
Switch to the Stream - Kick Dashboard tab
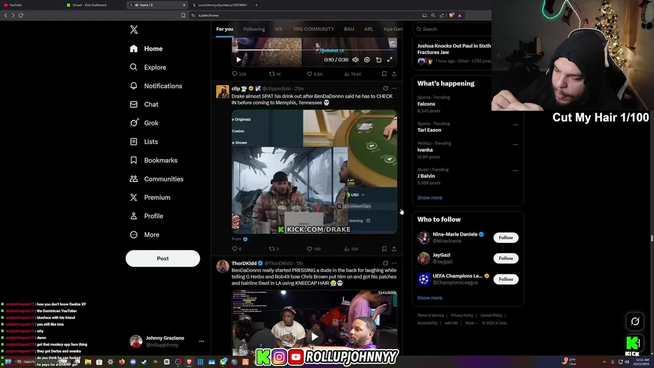click(95, 5)
